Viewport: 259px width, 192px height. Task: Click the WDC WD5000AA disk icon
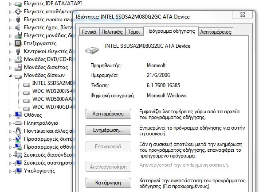coord(27,100)
